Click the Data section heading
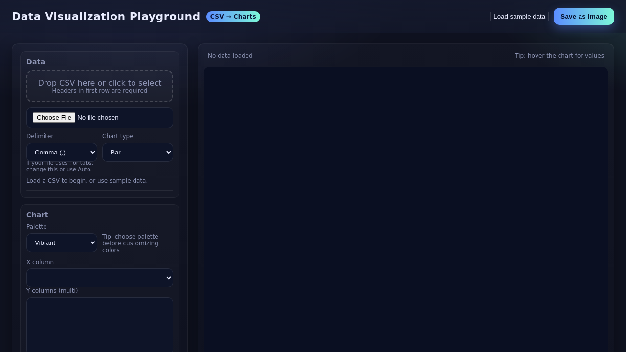Viewport: 626px width, 352px height. [x=36, y=62]
